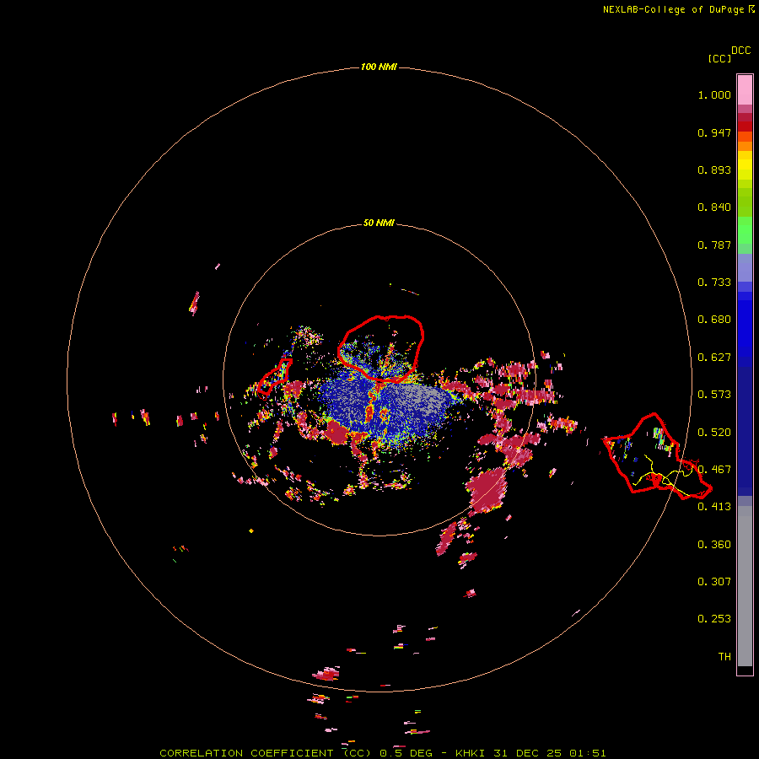Click the 0.893 legend value

(714, 170)
